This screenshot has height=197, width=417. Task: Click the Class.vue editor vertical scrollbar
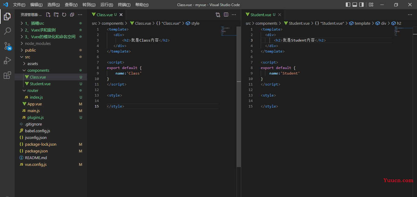point(239,97)
